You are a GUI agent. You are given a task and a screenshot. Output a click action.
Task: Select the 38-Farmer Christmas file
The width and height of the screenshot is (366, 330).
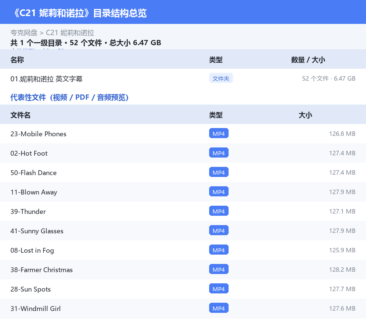coord(41,270)
